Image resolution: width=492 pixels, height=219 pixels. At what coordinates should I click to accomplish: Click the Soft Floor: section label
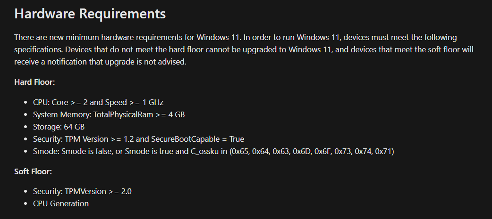[33, 171]
